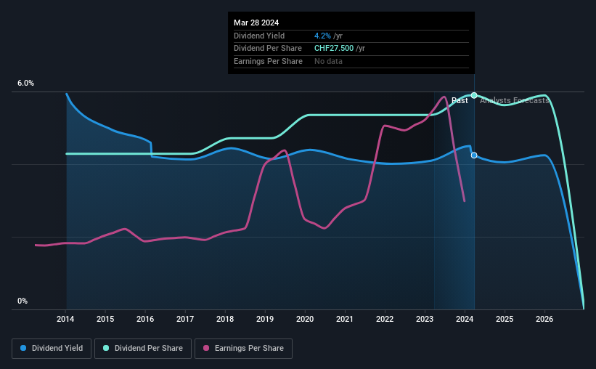The height and width of the screenshot is (369, 596).
Task: Select the Dividend Yield data point marker
Action: 474,155
